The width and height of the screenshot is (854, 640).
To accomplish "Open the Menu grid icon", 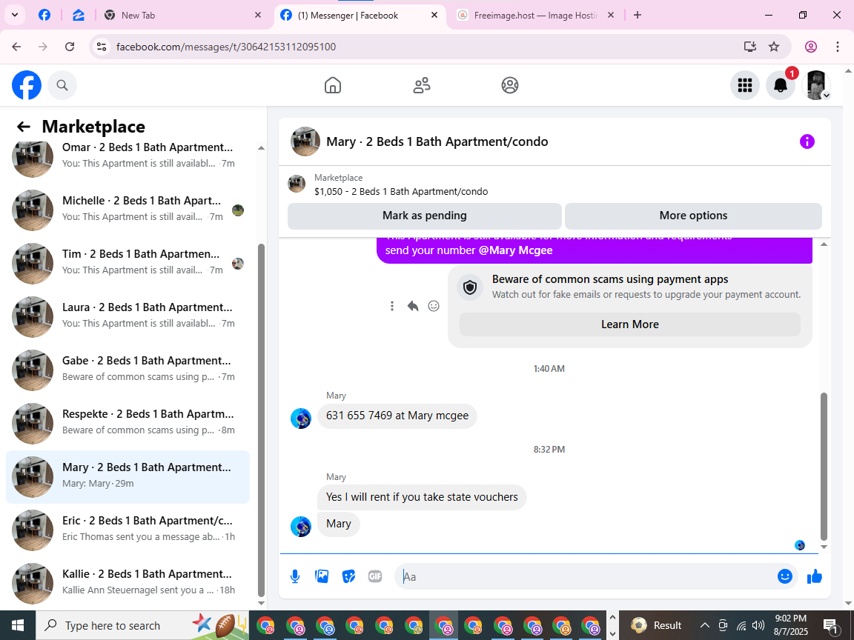I will 744,85.
